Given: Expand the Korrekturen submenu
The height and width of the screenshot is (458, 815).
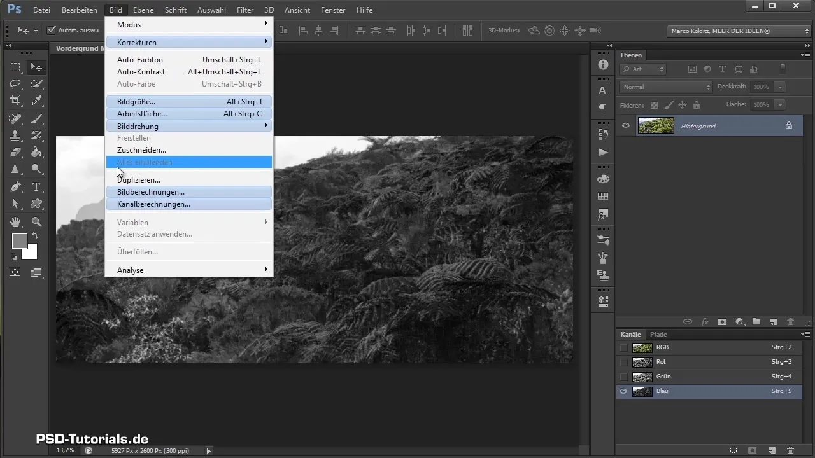Looking at the screenshot, I should coord(189,42).
